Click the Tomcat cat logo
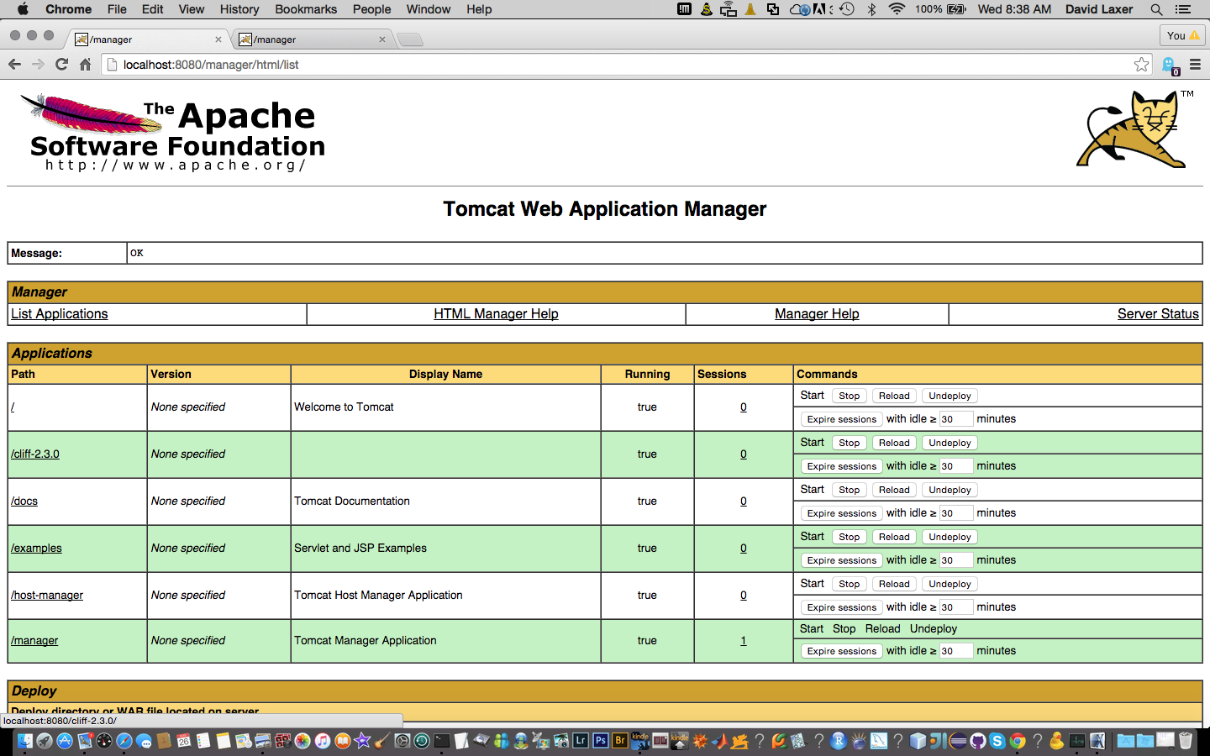Viewport: 1210px width, 756px height. 1135,129
